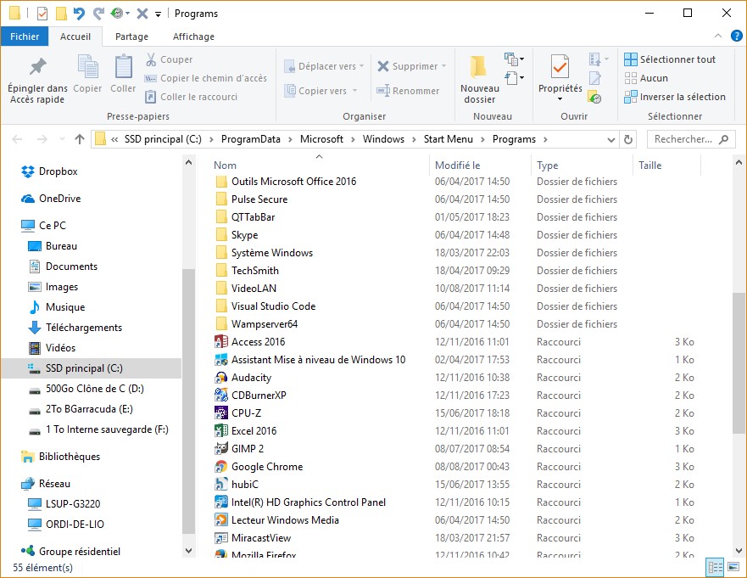Go up one level with the up arrow

pyautogui.click(x=80, y=139)
